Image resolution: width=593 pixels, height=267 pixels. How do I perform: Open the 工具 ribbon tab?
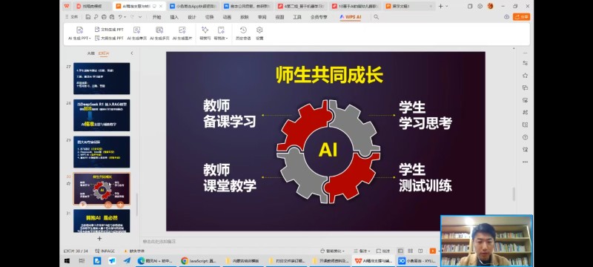pyautogui.click(x=297, y=17)
